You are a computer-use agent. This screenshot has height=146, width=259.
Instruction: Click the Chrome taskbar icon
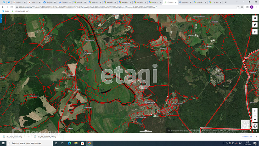pos(89,143)
